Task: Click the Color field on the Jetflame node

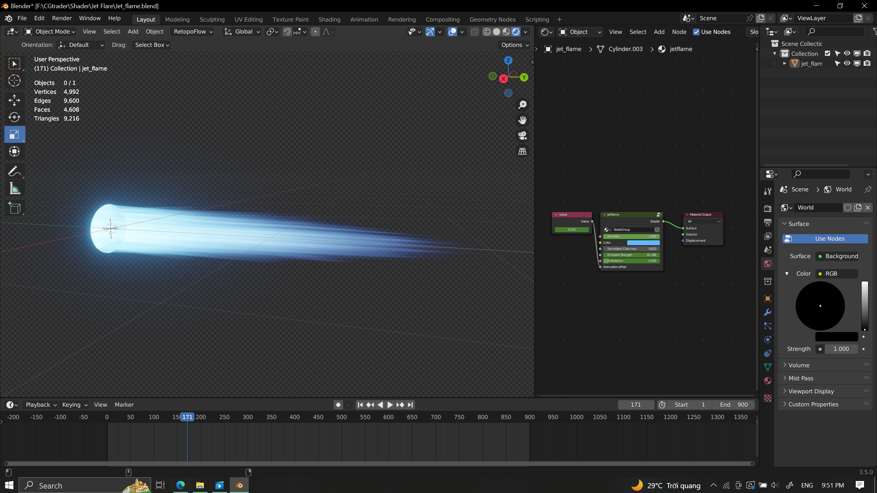Action: point(643,242)
